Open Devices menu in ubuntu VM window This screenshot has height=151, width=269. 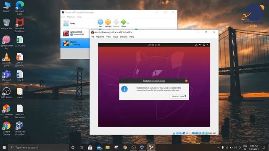tap(124, 37)
